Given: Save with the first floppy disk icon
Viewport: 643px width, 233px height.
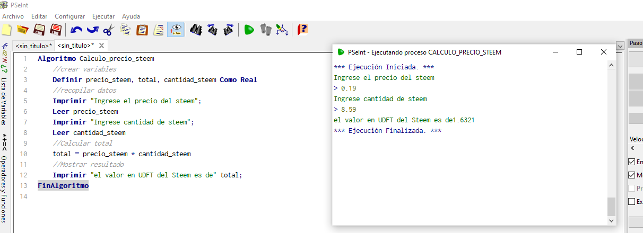Looking at the screenshot, I should (39, 30).
